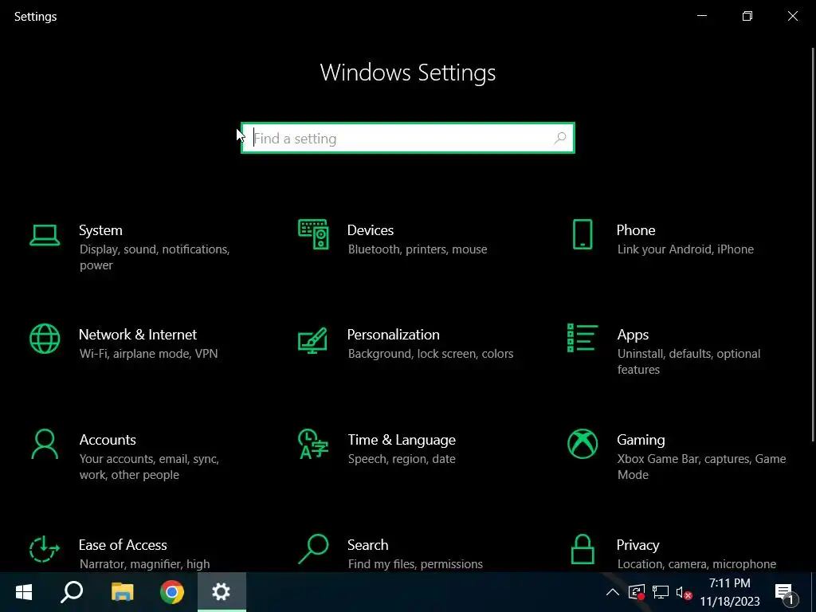Focus the Find a setting field

[407, 138]
